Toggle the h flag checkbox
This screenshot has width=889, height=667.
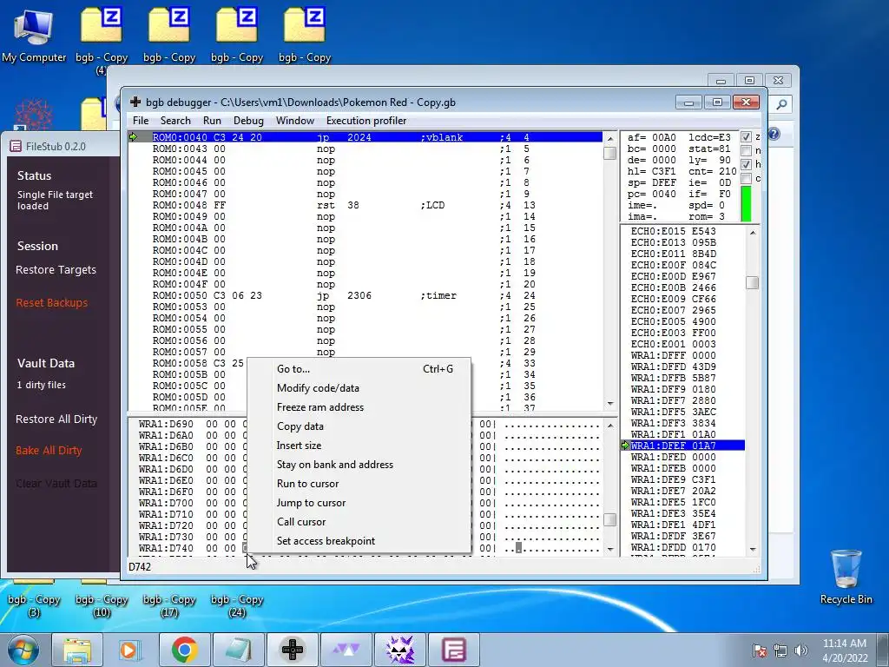coord(746,164)
